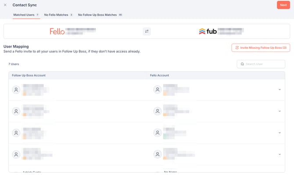Click third row Fello account avatar icon

[158, 133]
